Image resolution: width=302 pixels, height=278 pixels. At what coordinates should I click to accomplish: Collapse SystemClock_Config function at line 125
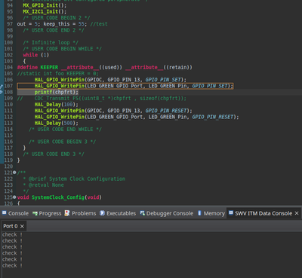[14, 197]
